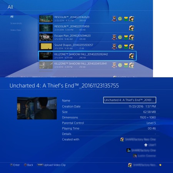Click the Size value 62.58 MB
Screen dimensions: 173x173
click(x=150, y=112)
